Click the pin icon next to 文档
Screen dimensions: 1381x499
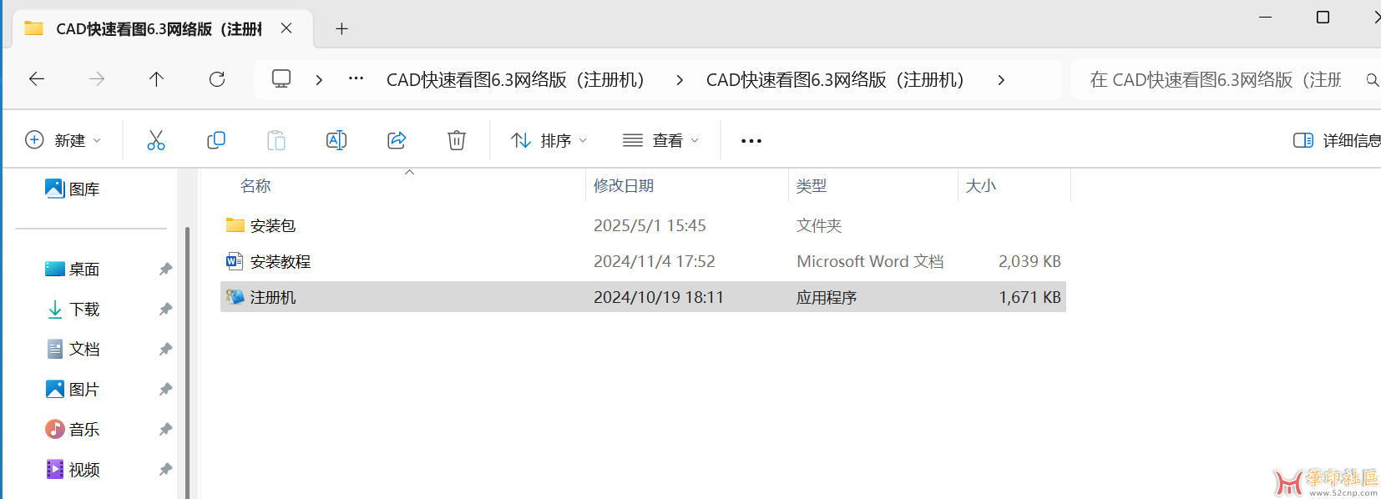pos(165,349)
